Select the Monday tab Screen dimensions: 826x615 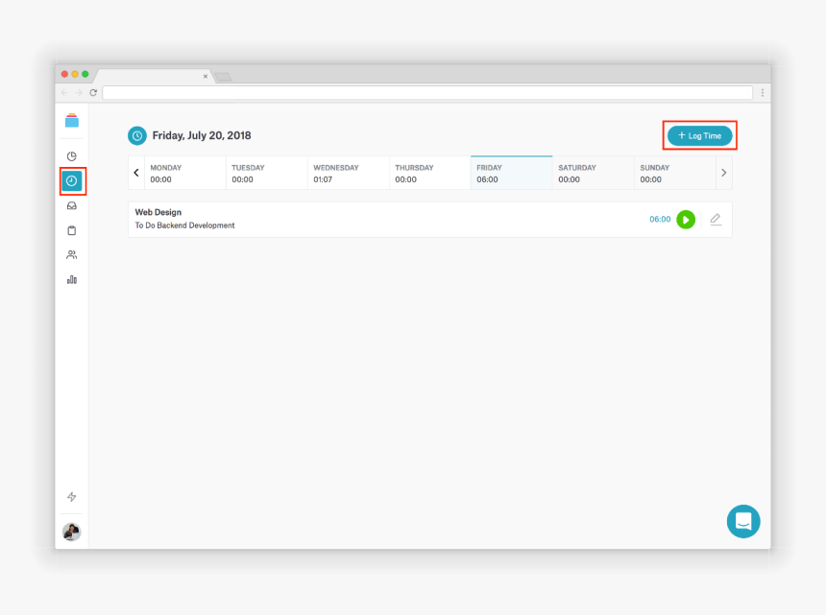click(x=185, y=173)
